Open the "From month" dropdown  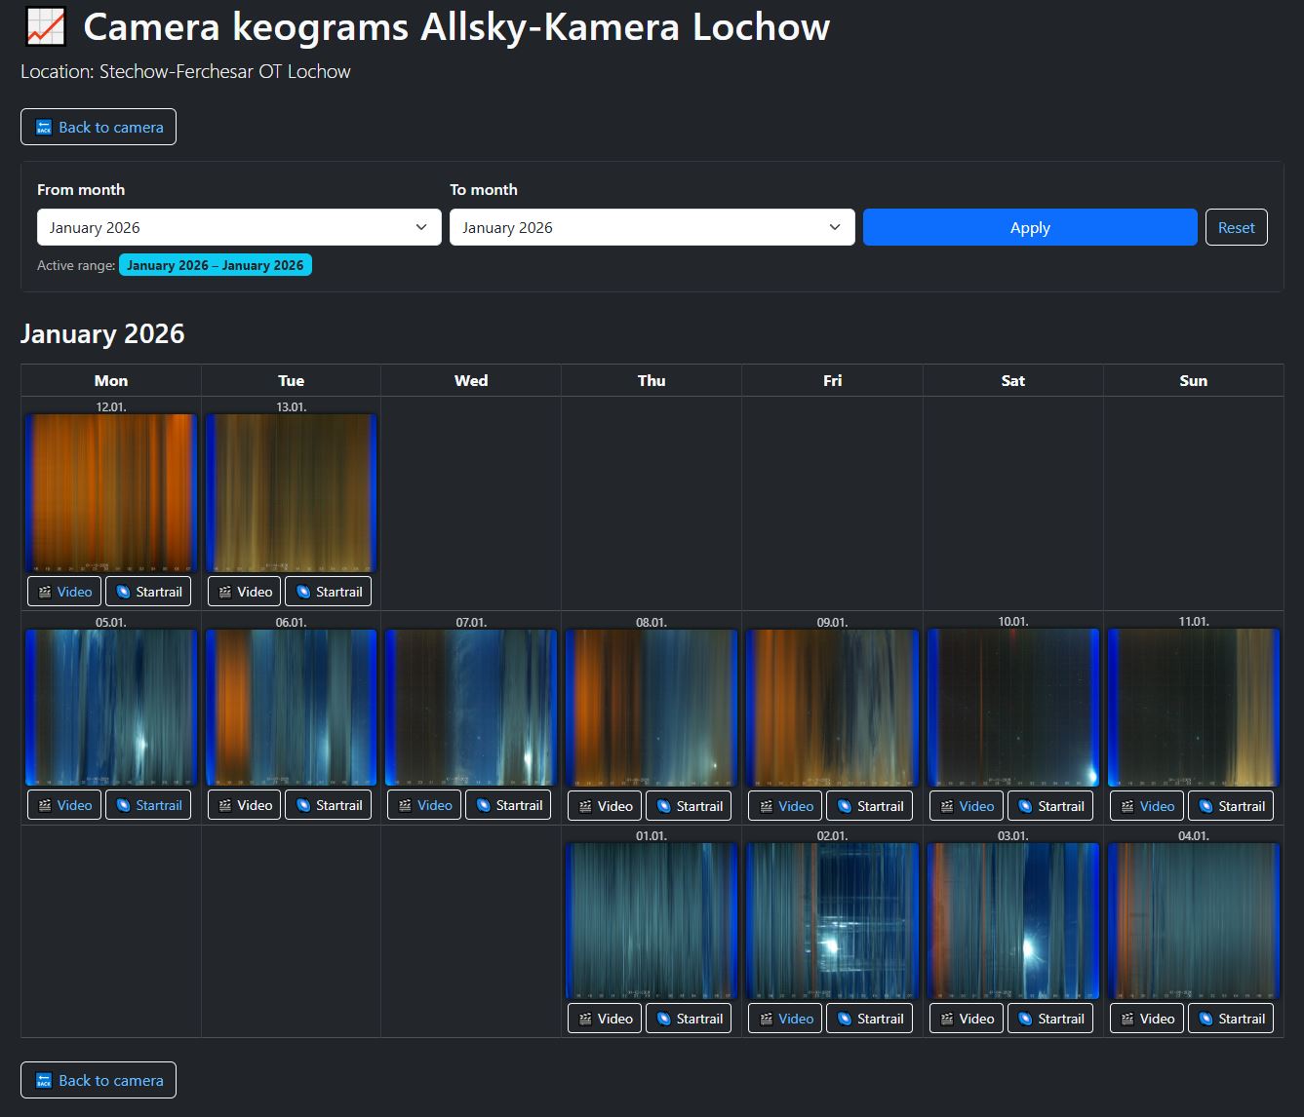tap(238, 227)
